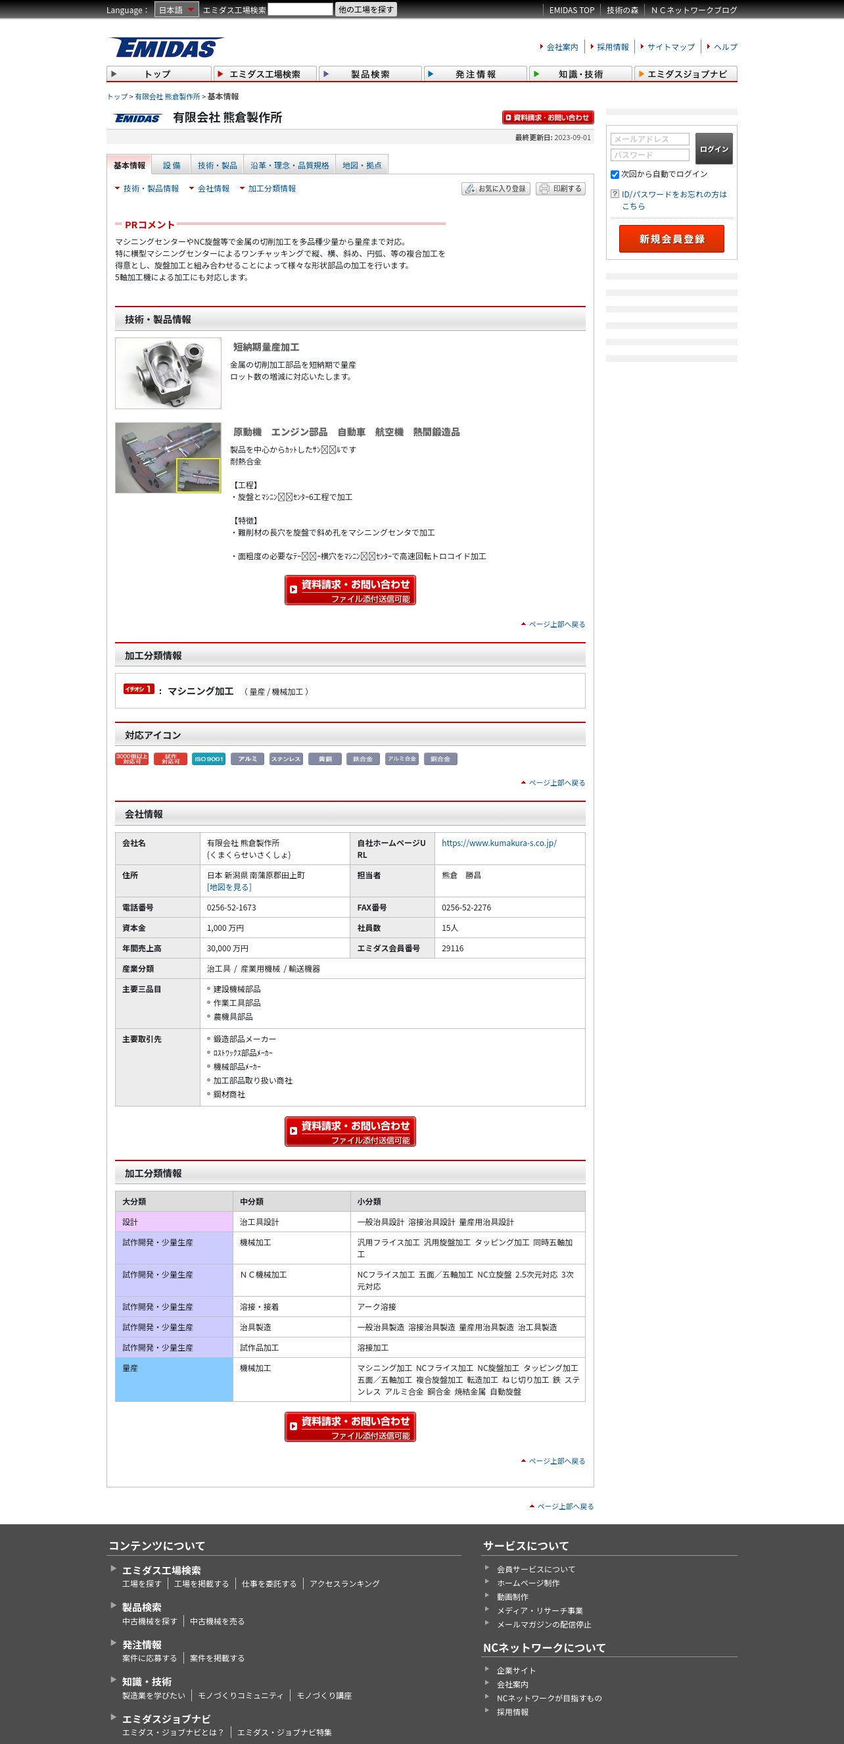The image size is (844, 1744).
Task: Open footer link モノづくり講座
Action: coord(324,1695)
